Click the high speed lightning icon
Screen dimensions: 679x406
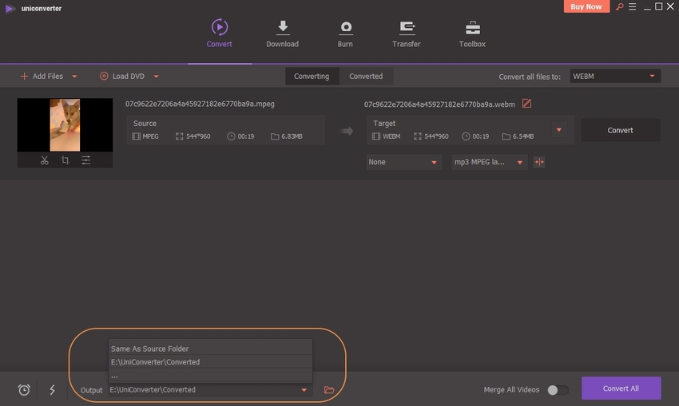point(53,390)
